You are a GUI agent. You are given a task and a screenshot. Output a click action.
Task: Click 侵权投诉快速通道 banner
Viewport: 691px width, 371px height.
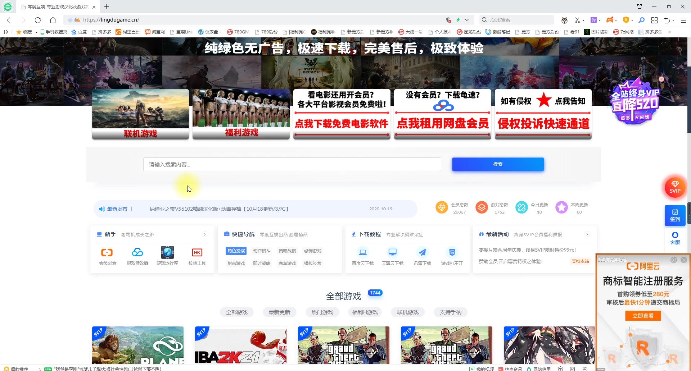coord(543,114)
